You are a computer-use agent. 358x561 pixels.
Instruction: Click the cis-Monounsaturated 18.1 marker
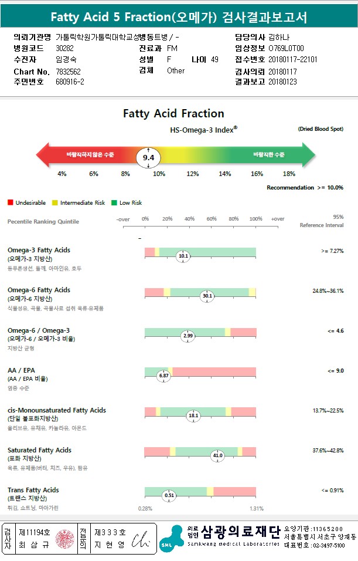tap(193, 415)
